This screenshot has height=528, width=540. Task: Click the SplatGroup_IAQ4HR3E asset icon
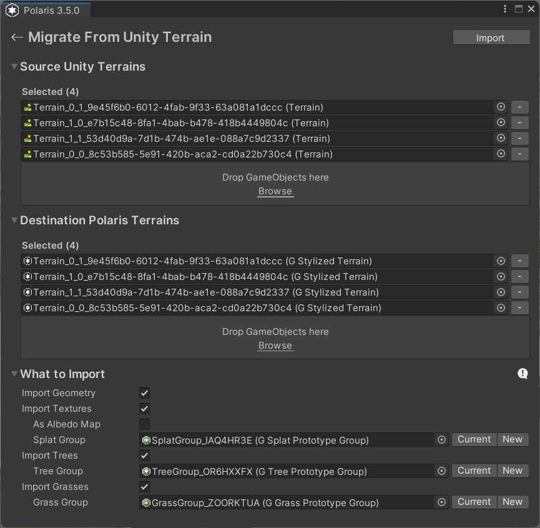click(x=146, y=440)
